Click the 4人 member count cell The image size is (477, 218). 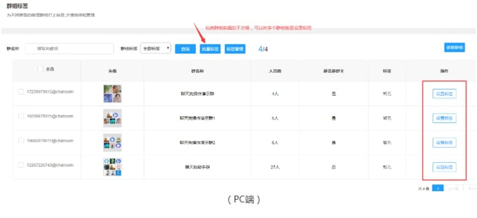[275, 94]
